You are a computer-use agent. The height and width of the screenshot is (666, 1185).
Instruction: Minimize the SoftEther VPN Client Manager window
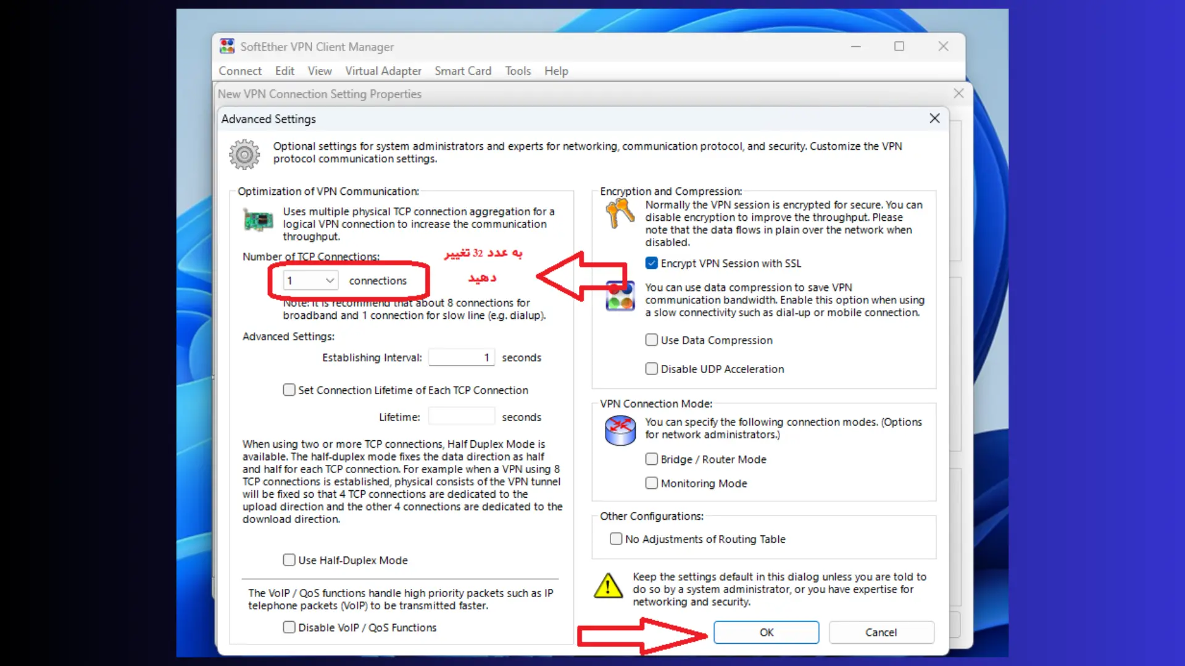tap(856, 46)
